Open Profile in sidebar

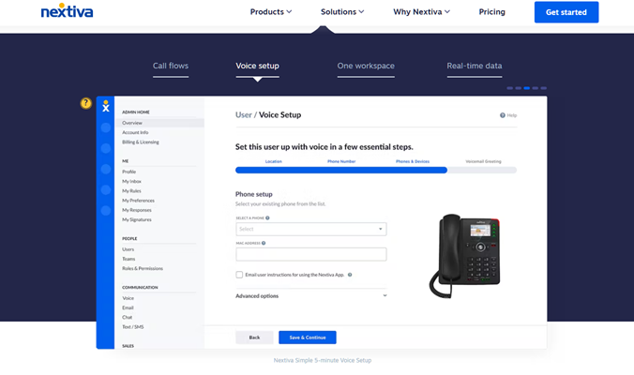click(x=129, y=172)
